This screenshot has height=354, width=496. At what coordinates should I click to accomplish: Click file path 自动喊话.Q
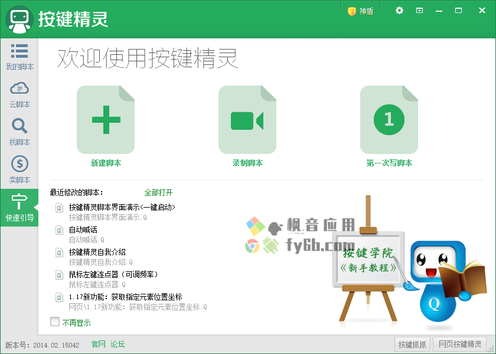pos(86,240)
